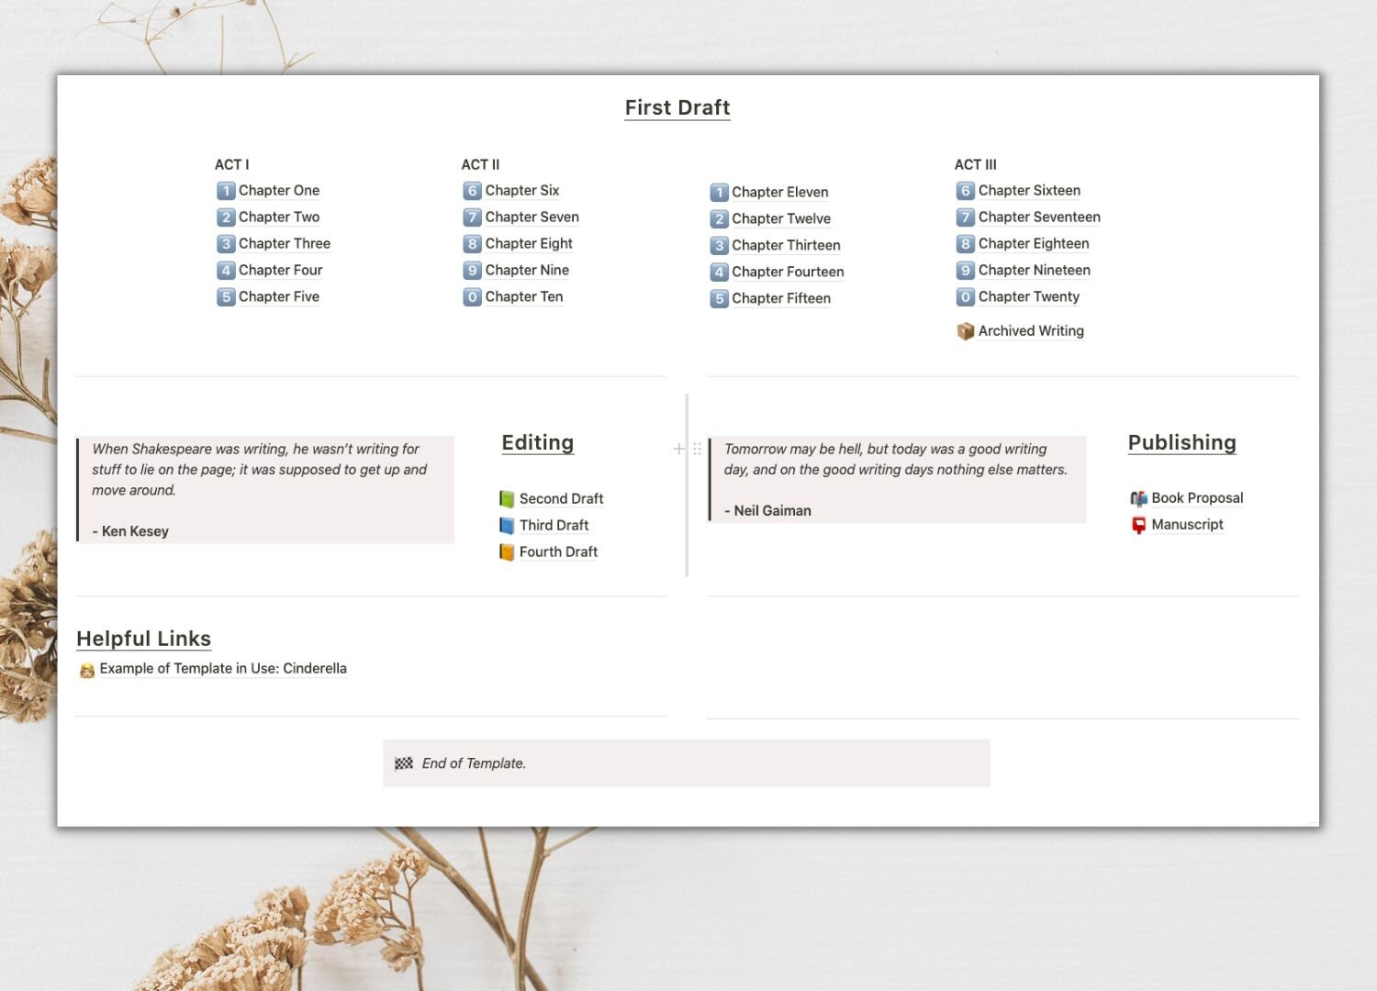Image resolution: width=1377 pixels, height=991 pixels.
Task: Click the mailbox icon beside Book Proposal
Action: coord(1138,498)
